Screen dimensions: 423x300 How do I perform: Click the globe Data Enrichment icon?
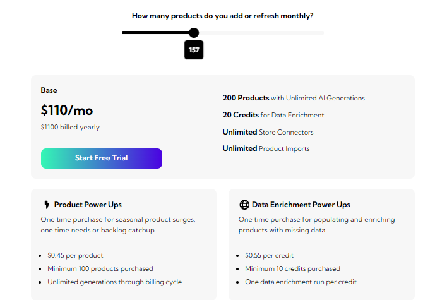point(244,205)
